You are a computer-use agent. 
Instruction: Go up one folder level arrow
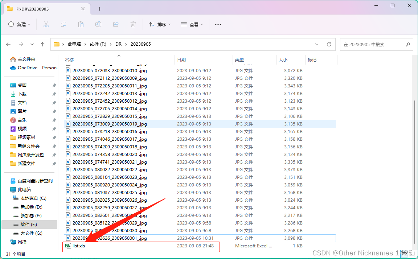pyautogui.click(x=43, y=44)
